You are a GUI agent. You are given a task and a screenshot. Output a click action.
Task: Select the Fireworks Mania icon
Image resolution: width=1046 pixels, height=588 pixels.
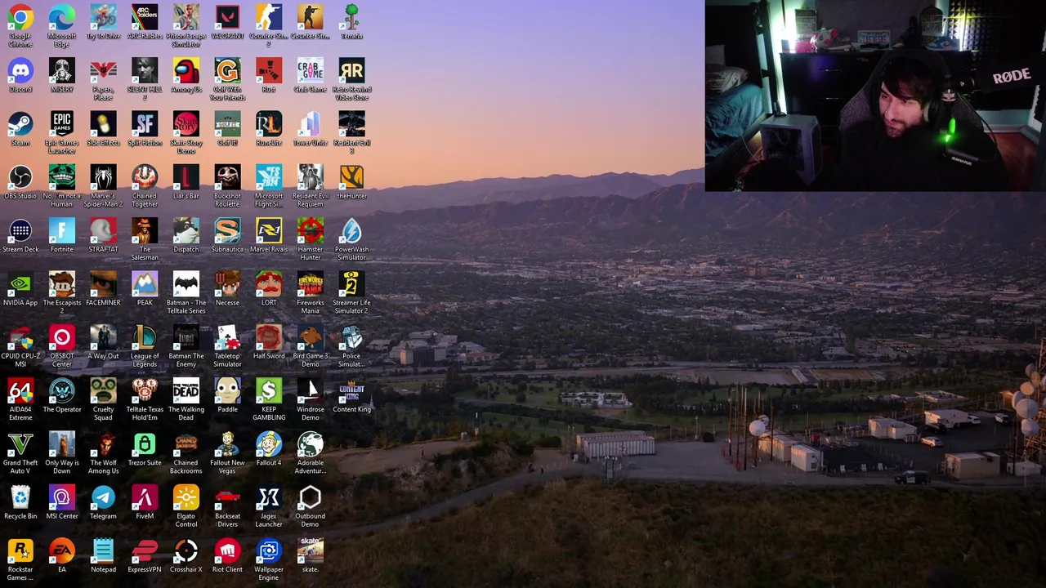tap(310, 284)
